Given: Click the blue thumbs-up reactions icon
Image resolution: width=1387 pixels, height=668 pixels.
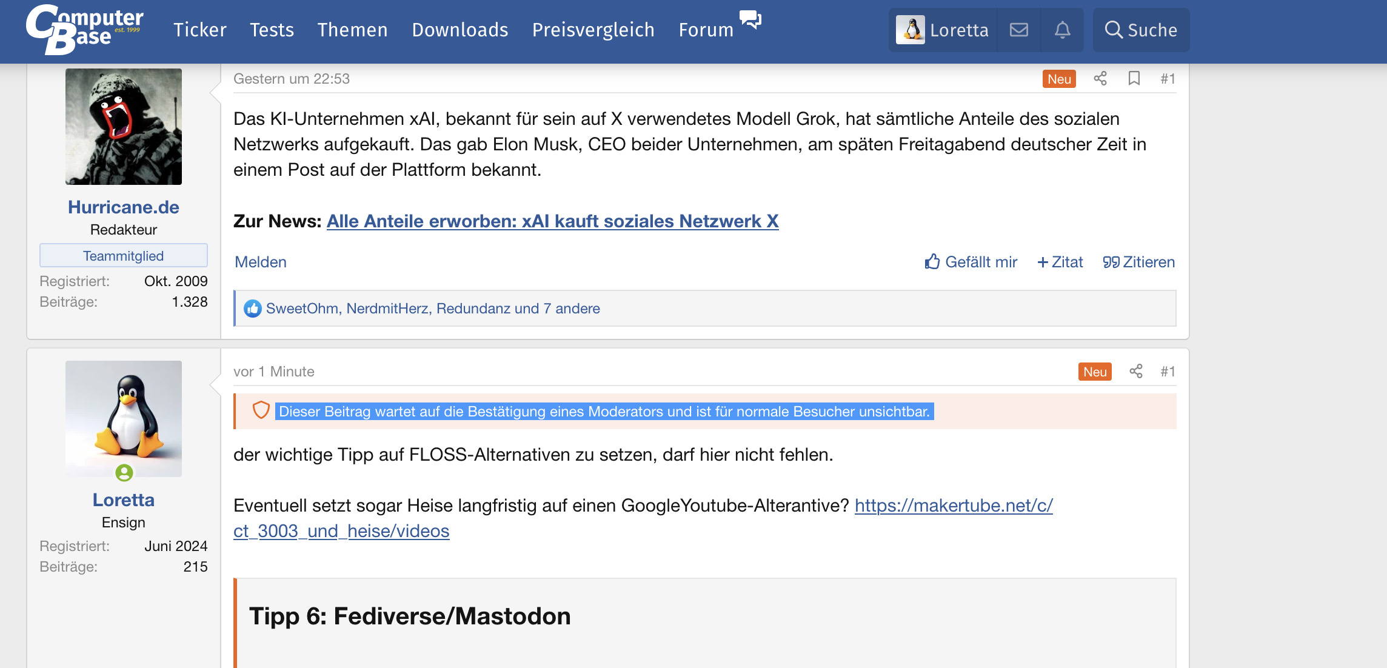Looking at the screenshot, I should pyautogui.click(x=253, y=309).
